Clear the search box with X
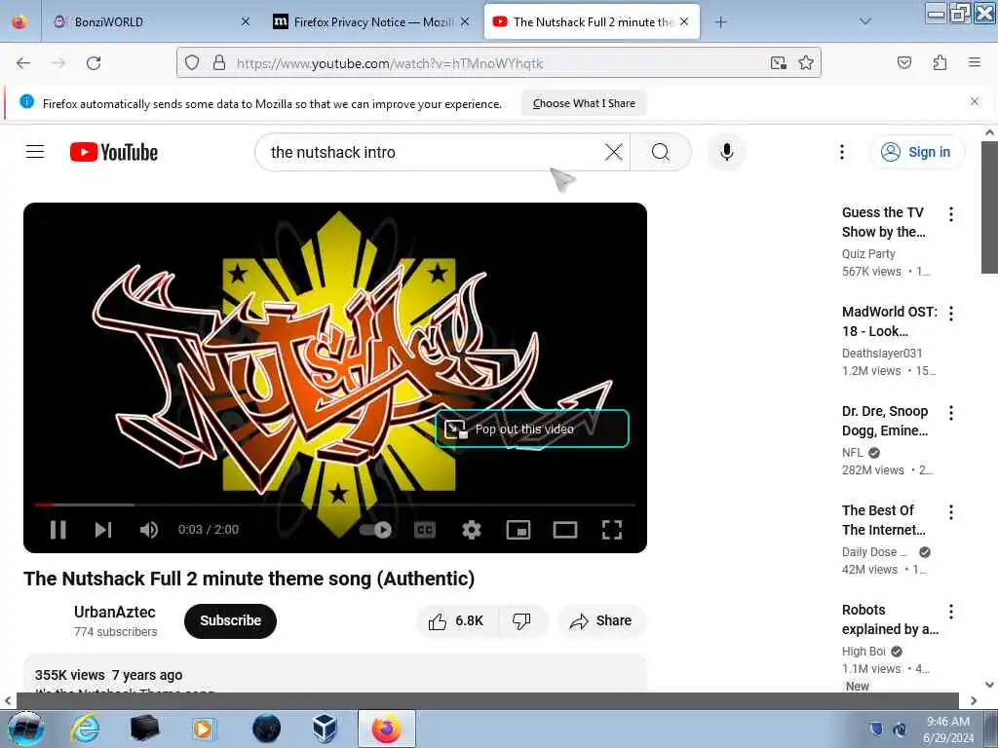Screen dimensions: 998x748 614,152
